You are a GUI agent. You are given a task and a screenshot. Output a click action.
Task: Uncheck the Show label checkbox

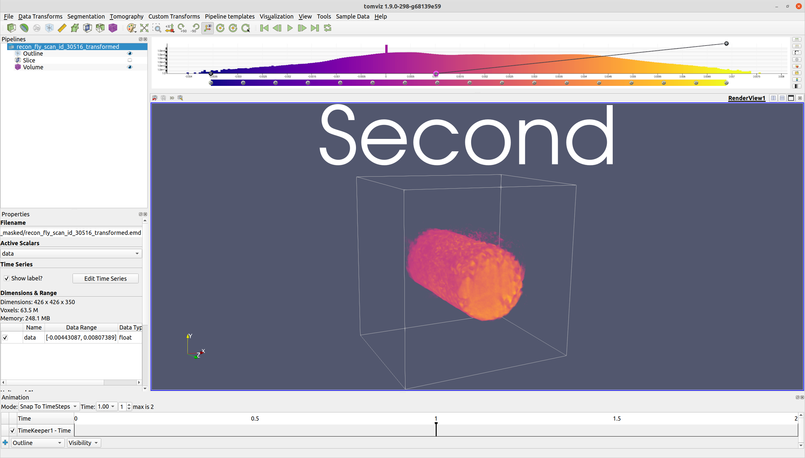[7, 278]
